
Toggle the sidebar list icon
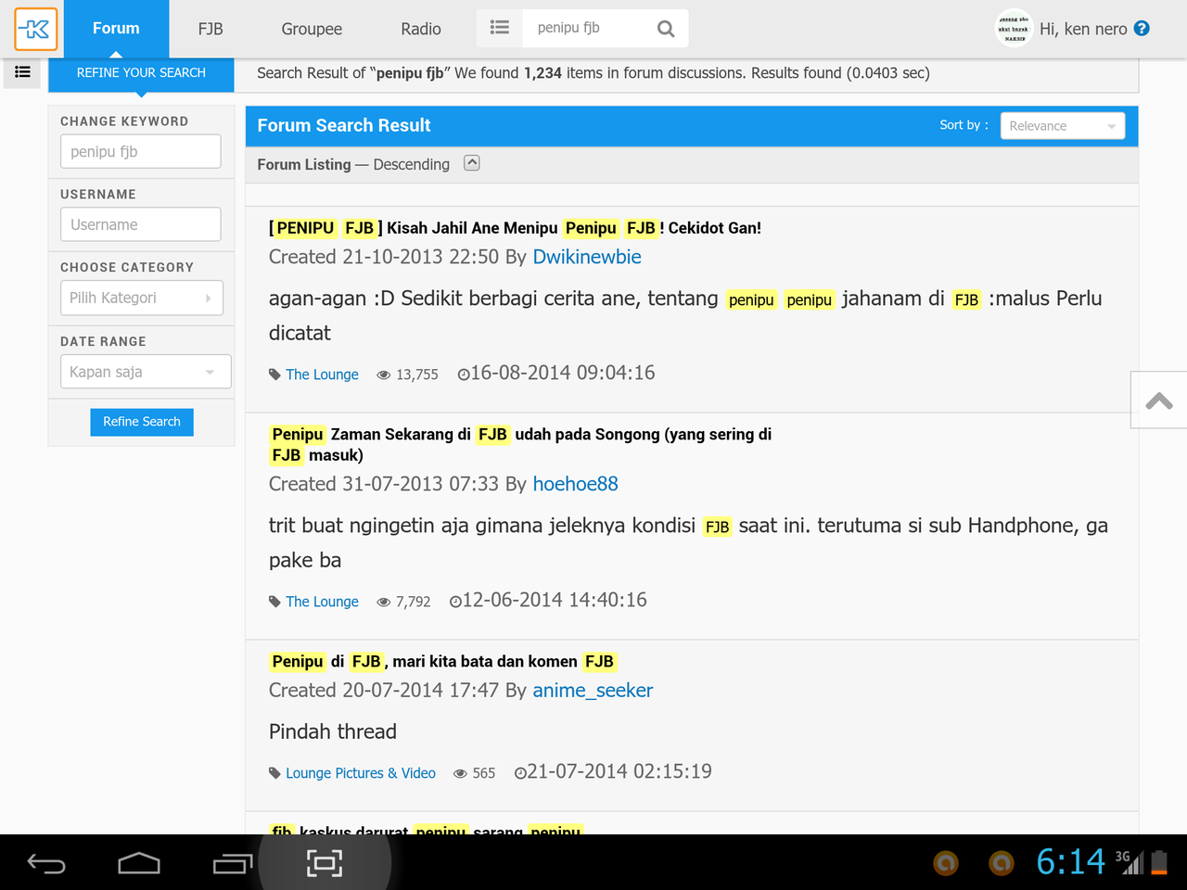(22, 72)
